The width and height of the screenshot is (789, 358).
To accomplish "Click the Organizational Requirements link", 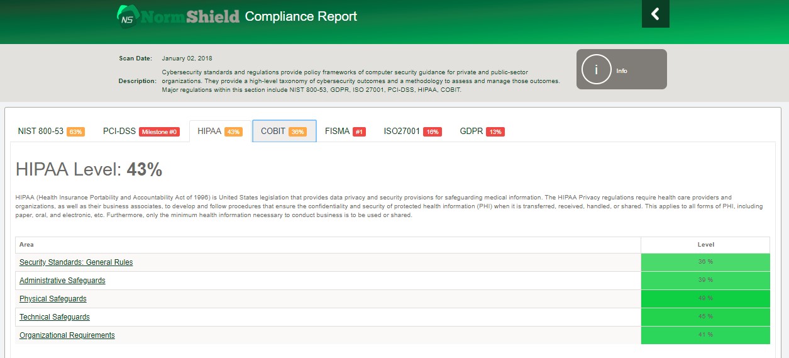I will click(x=67, y=335).
